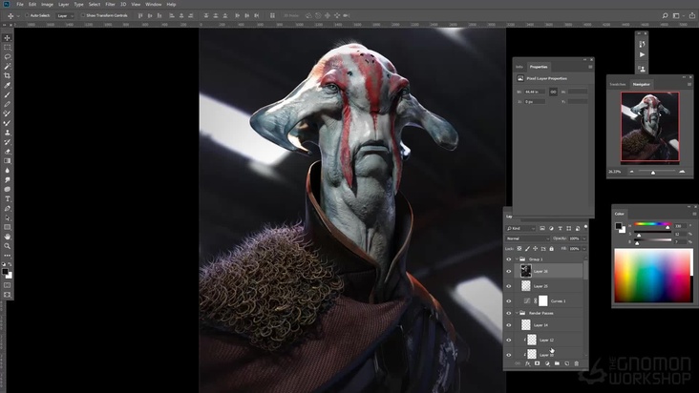699x393 pixels.
Task: Select the Horizontal Type tool
Action: coord(7,198)
